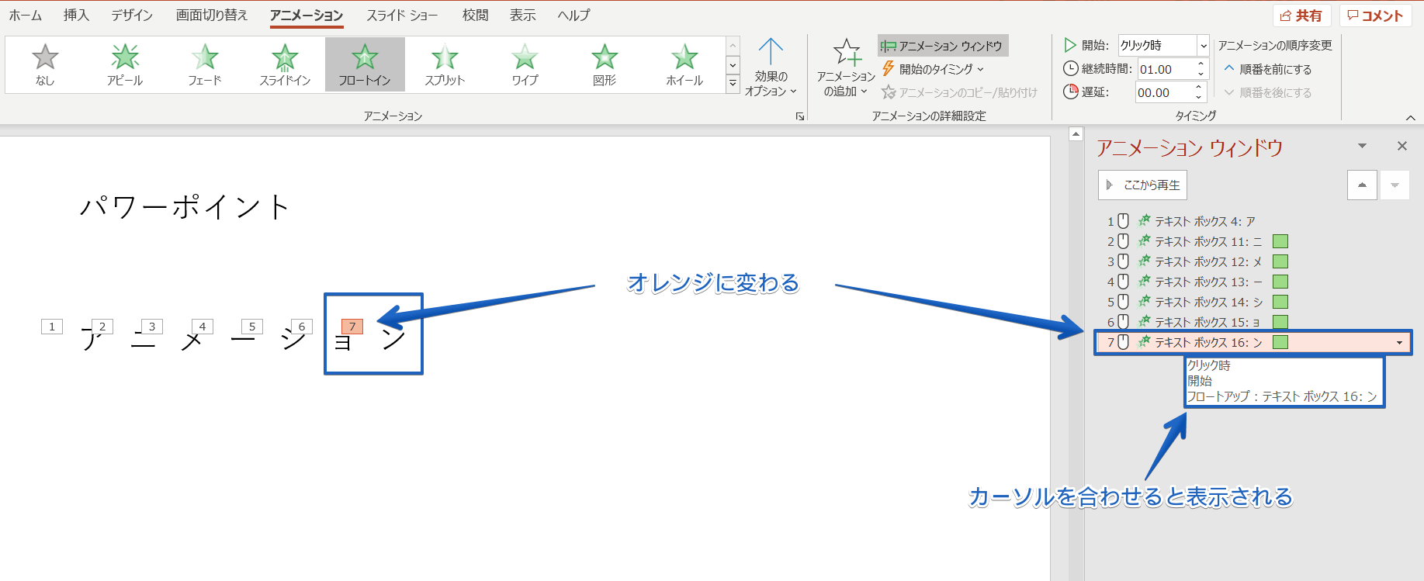The height and width of the screenshot is (581, 1424).
Task: Click animation number tag 5 on slide
Action: [x=252, y=327]
